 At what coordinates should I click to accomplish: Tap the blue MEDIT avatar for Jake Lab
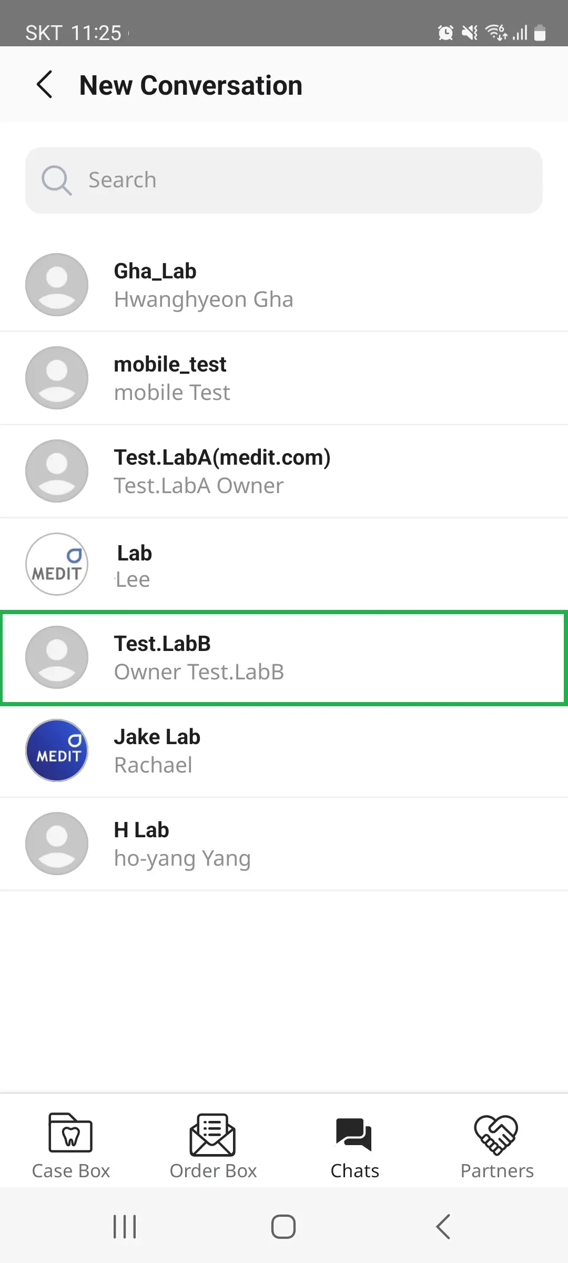[x=57, y=750]
